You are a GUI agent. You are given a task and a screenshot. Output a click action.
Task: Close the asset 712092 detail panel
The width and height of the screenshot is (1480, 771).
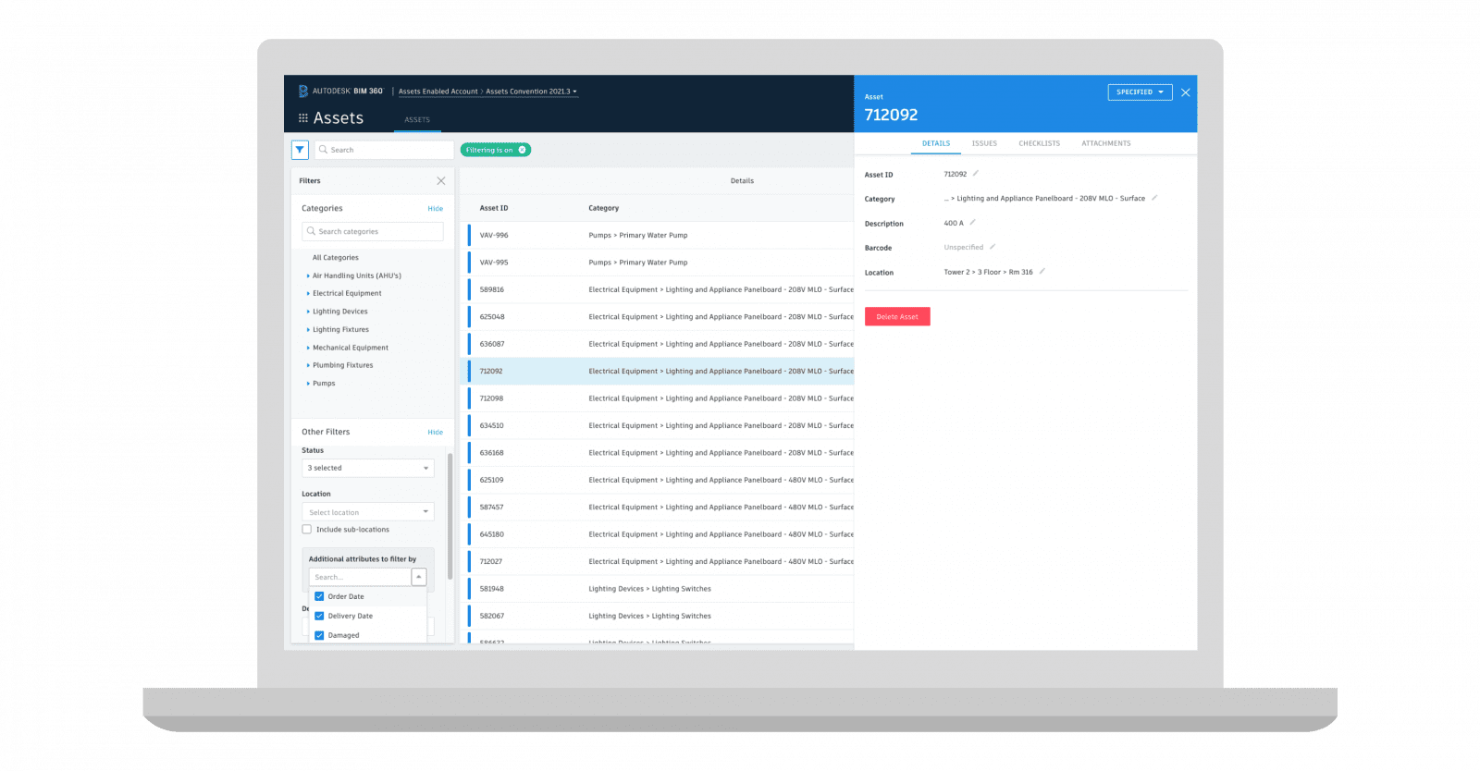point(1185,92)
